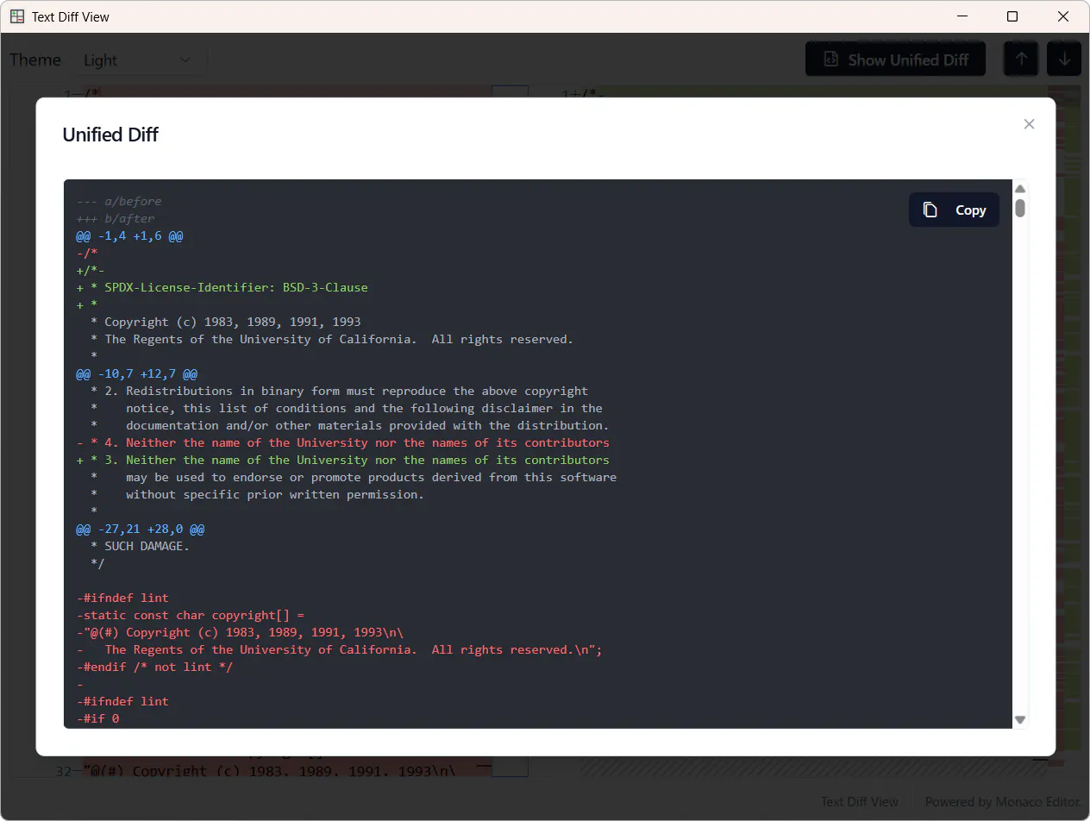1090x821 pixels.
Task: Click '2. Redistributions in binary form' line
Action: tap(339, 391)
